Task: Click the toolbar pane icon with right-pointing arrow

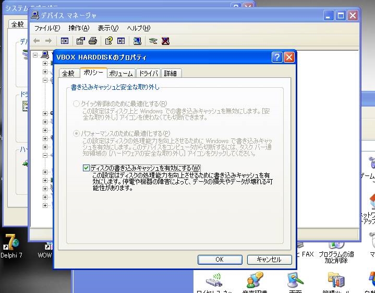Action: click(x=121, y=41)
